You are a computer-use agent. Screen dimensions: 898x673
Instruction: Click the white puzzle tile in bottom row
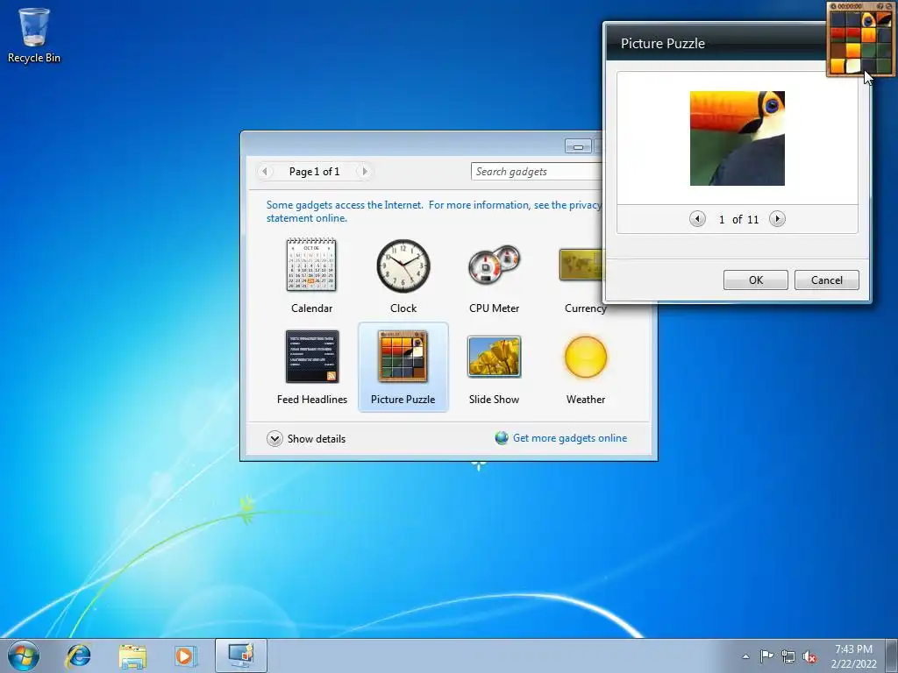pos(853,66)
